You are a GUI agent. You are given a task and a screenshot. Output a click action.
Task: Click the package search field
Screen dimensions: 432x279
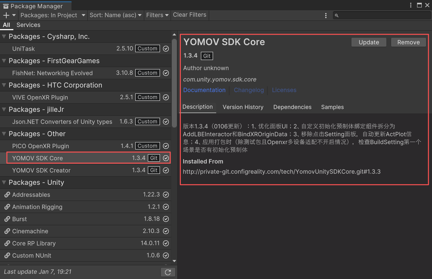(382, 15)
